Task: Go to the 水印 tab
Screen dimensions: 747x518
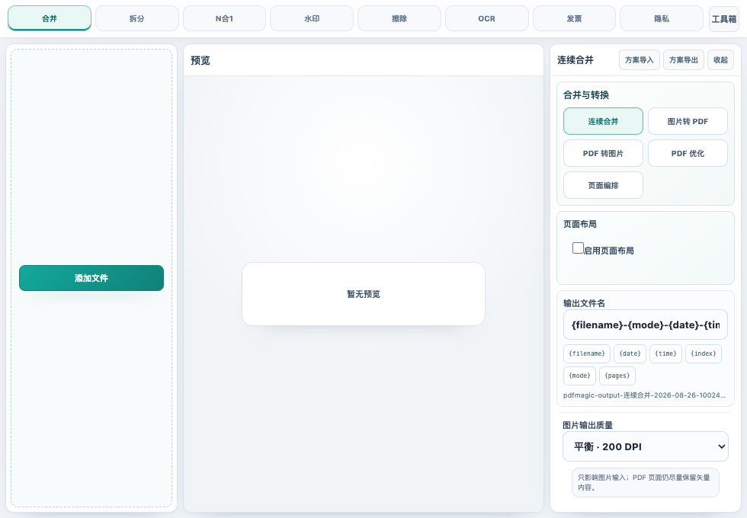Action: [x=312, y=18]
